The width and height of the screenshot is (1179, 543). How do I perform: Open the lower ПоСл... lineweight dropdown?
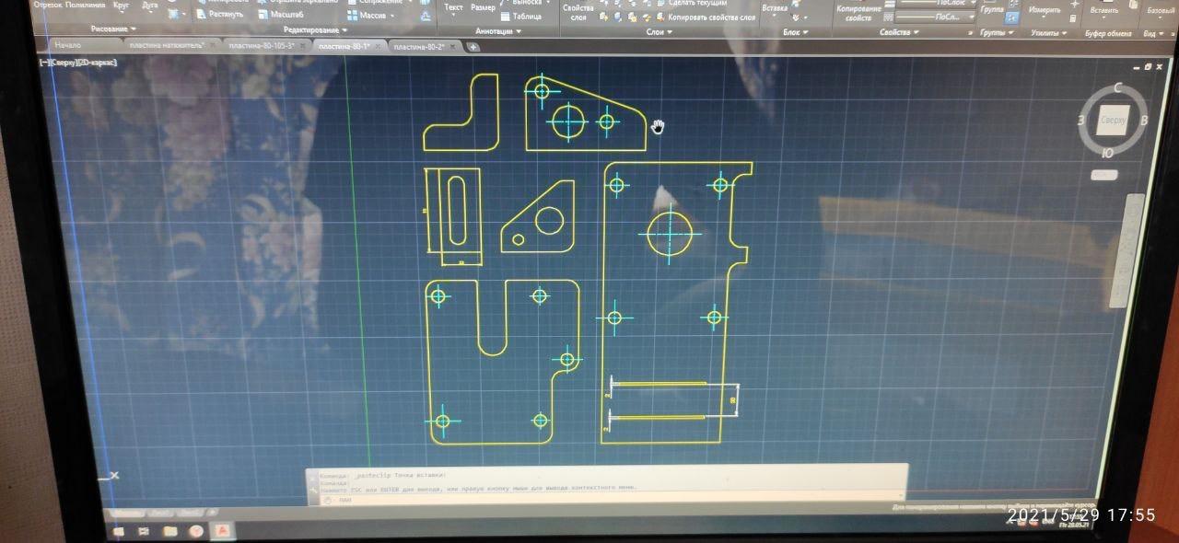pos(971,17)
